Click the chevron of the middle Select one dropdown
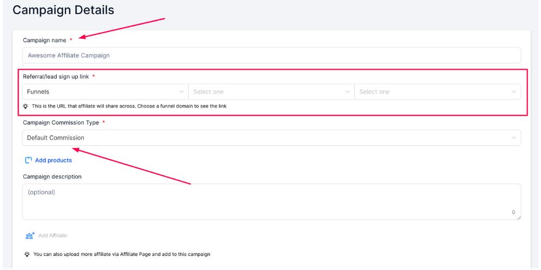Screen dimensions: 541x270 [x=347, y=92]
